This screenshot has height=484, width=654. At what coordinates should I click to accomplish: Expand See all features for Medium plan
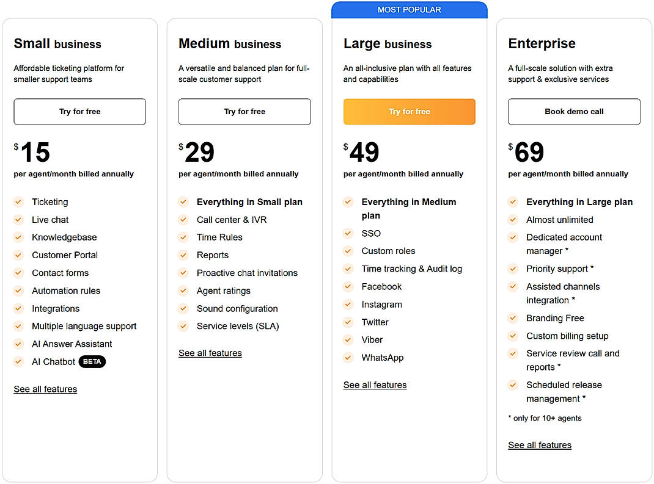(210, 353)
